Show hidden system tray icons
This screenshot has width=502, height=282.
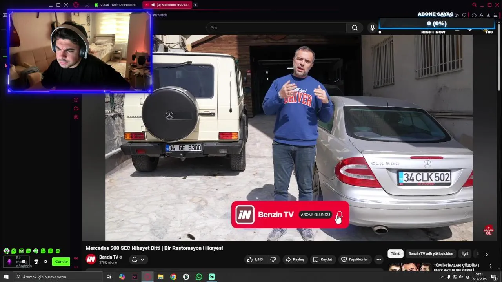(442, 277)
